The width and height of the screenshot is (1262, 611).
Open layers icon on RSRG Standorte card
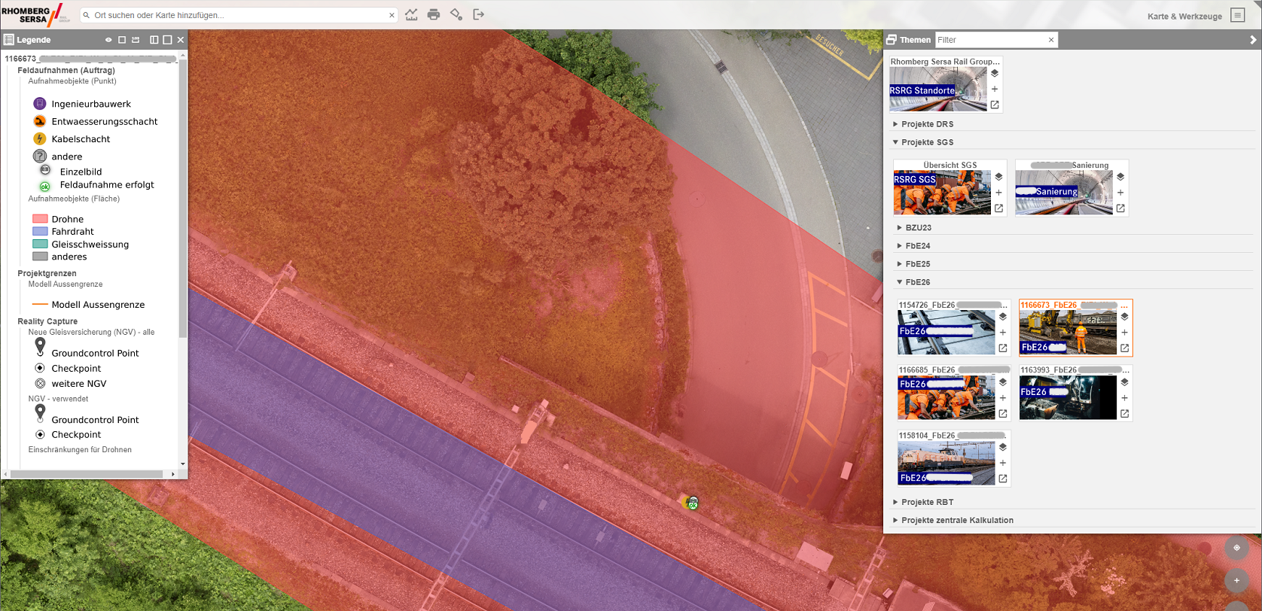995,74
